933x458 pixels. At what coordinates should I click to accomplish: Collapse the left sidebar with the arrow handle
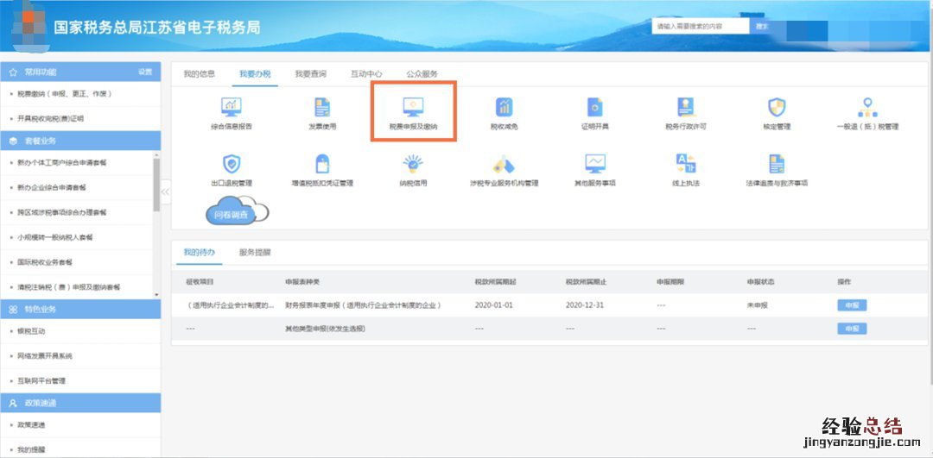point(165,191)
